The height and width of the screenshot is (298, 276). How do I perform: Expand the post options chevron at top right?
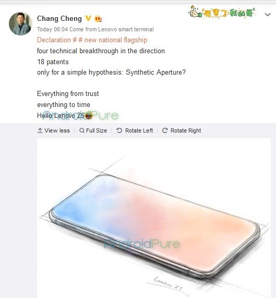pyautogui.click(x=268, y=15)
